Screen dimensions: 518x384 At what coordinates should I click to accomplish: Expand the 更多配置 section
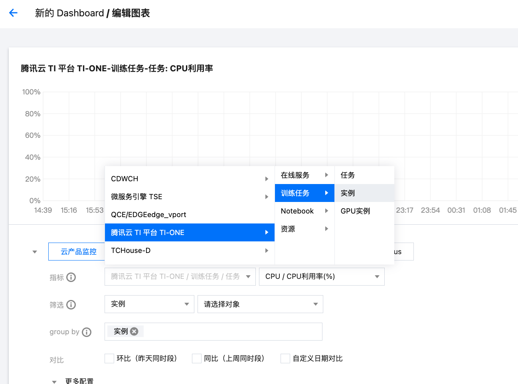coord(54,381)
